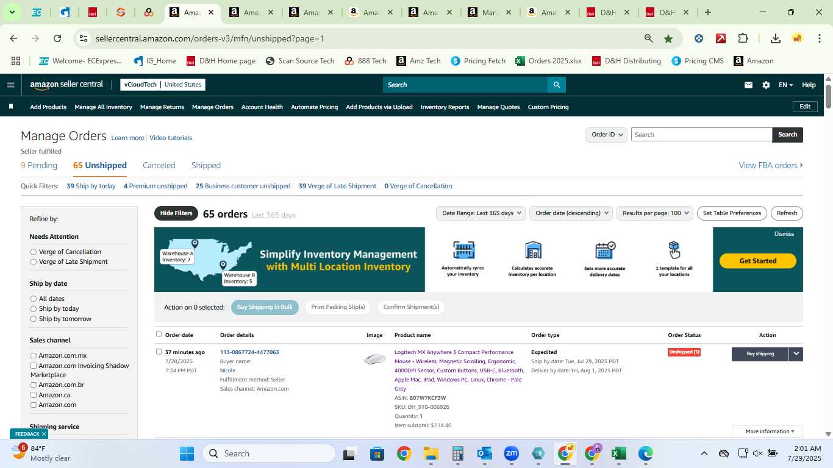The height and width of the screenshot is (468, 833).
Task: Close the FEEDBACK widget with its X
Action: pos(44,434)
